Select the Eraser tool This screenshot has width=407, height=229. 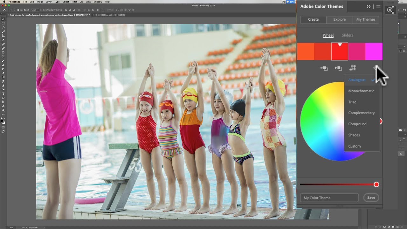[x=3, y=73]
